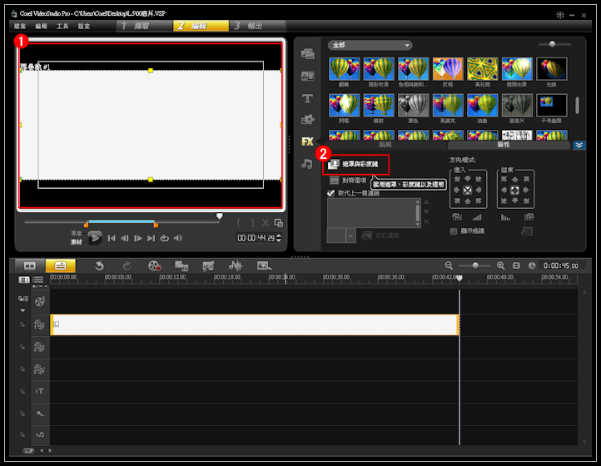Cut clip with the scissors icon
Image resolution: width=601 pixels, height=466 pixels.
(266, 223)
